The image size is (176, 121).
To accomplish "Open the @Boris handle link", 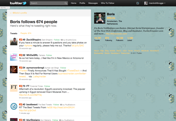I will pyautogui.click(x=111, y=18).
